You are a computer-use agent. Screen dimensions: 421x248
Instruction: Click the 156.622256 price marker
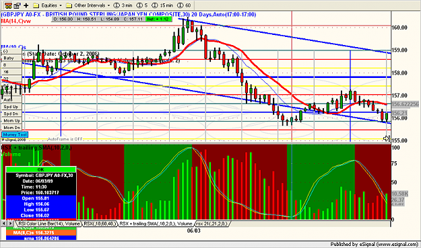[x=405, y=104]
